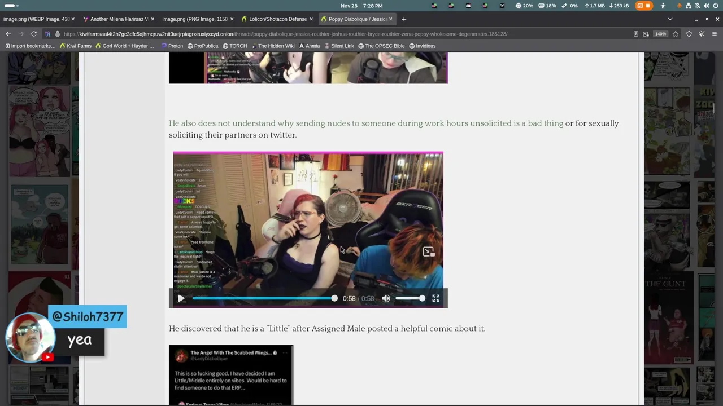The image size is (723, 406).
Task: Open The Hidden Wiki bookmark
Action: coord(273,46)
